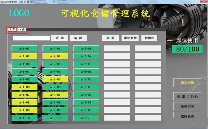Select storage location A-1-01
This screenshot has width=208, height=129.
click(24, 49)
